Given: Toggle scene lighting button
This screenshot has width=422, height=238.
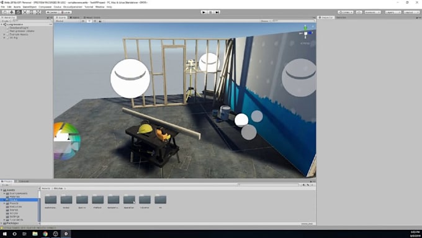Looking at the screenshot, I should (89, 21).
